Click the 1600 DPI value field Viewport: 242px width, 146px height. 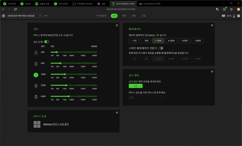point(43,74)
